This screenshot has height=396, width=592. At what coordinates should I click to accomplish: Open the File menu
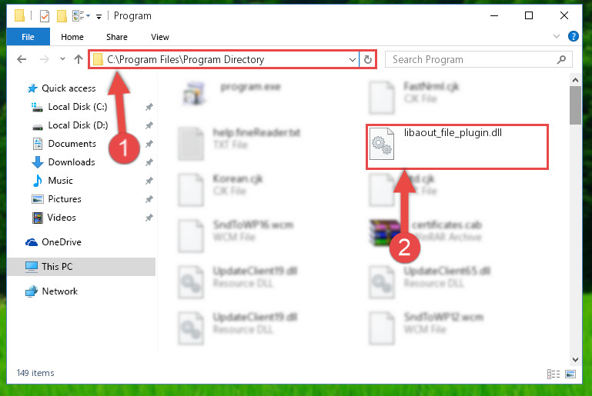pyautogui.click(x=28, y=37)
